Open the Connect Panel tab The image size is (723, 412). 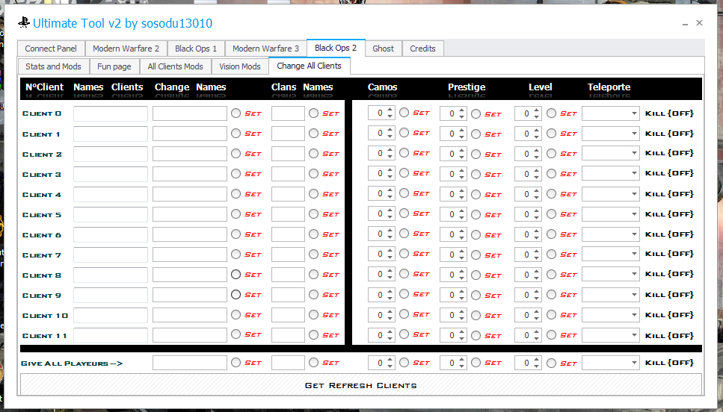click(51, 49)
